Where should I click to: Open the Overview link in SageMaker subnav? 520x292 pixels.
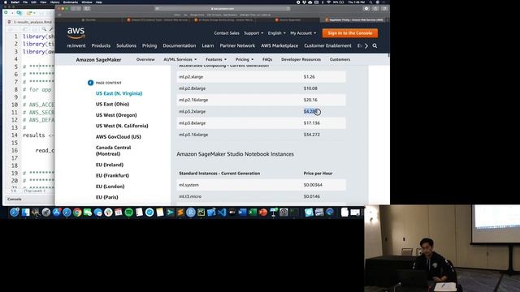click(145, 59)
